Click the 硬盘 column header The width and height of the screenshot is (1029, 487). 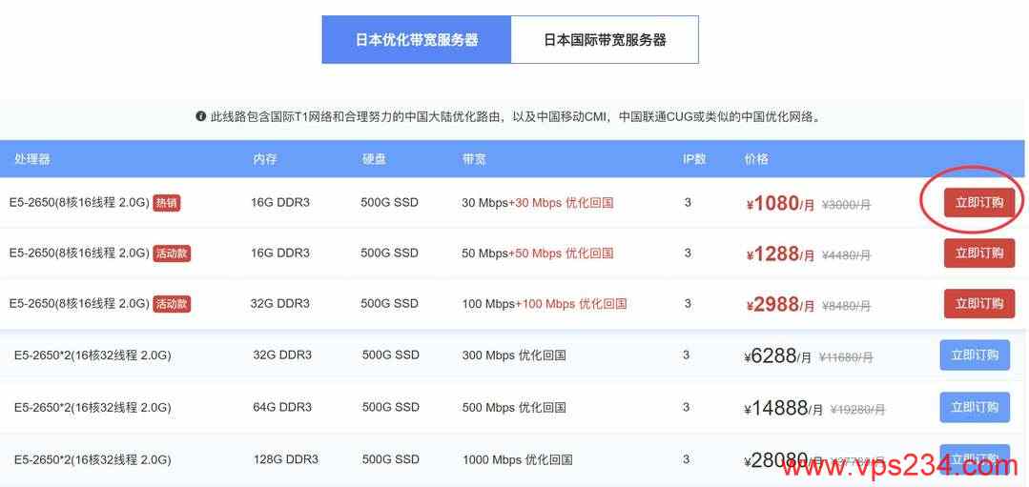point(374,159)
